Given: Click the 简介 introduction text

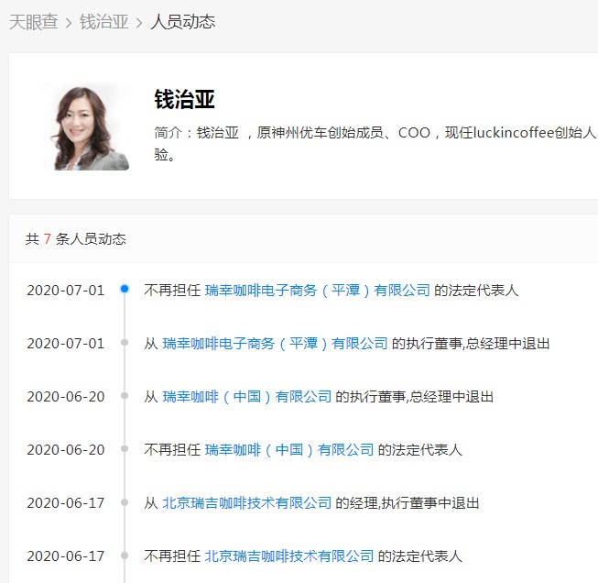Looking at the screenshot, I should 375,144.
